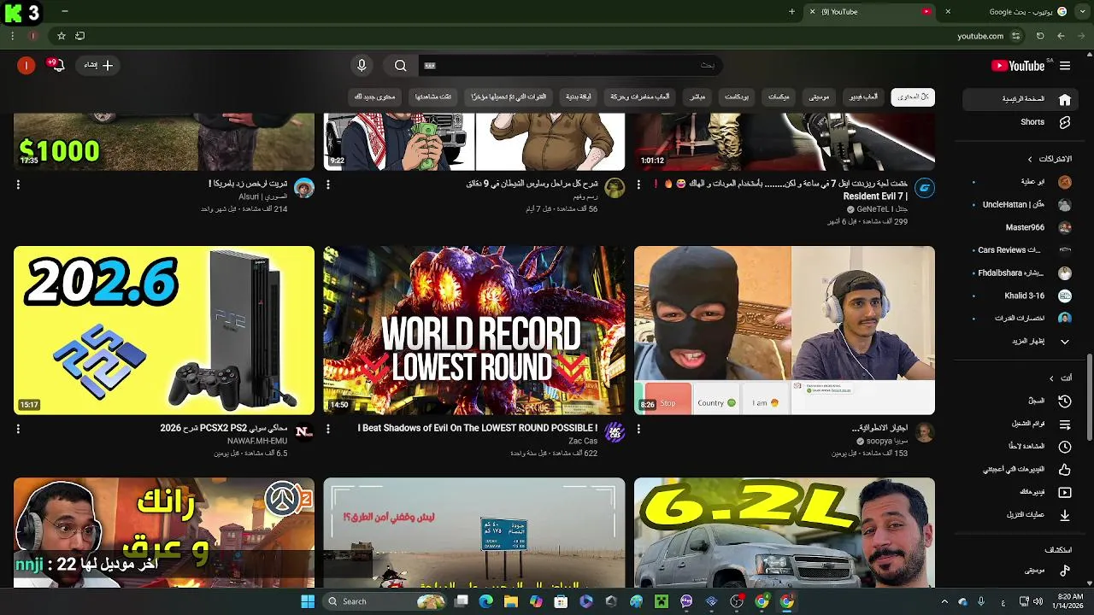Open options menu for Alsuri $1000 video
This screenshot has width=1094, height=615.
18,184
